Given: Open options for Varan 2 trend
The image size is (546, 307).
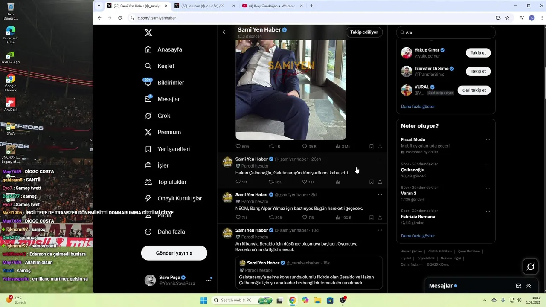Looking at the screenshot, I should [488, 188].
